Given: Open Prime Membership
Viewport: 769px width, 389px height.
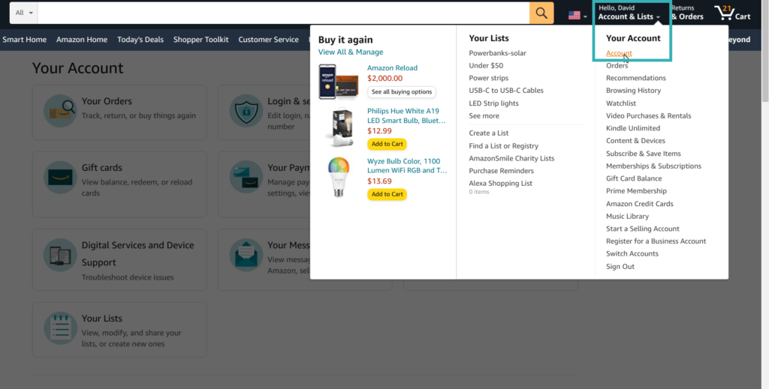Looking at the screenshot, I should 637,191.
